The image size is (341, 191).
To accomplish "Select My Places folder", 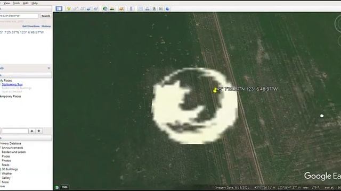I will tap(6, 81).
